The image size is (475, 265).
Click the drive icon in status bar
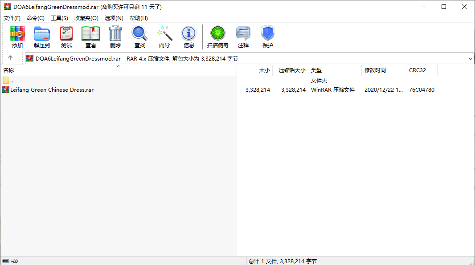click(6, 261)
